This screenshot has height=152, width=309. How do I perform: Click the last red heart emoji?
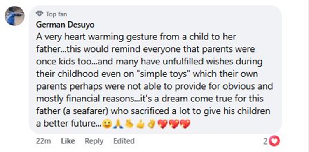coord(185,124)
